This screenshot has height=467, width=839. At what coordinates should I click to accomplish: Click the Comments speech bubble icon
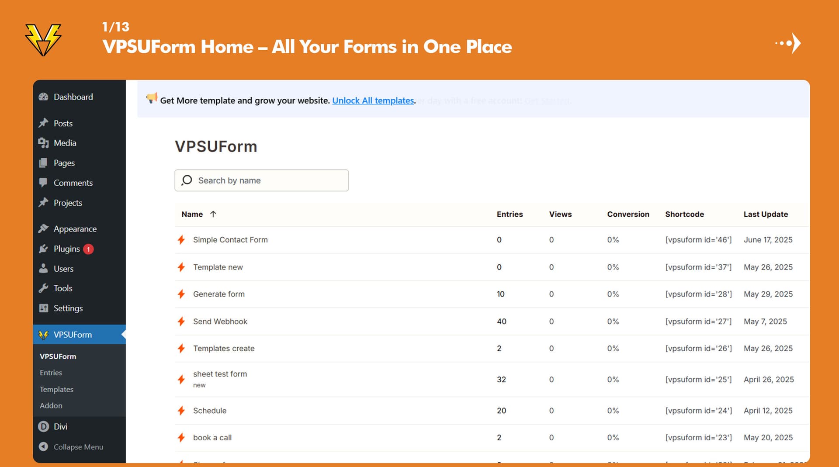tap(44, 183)
